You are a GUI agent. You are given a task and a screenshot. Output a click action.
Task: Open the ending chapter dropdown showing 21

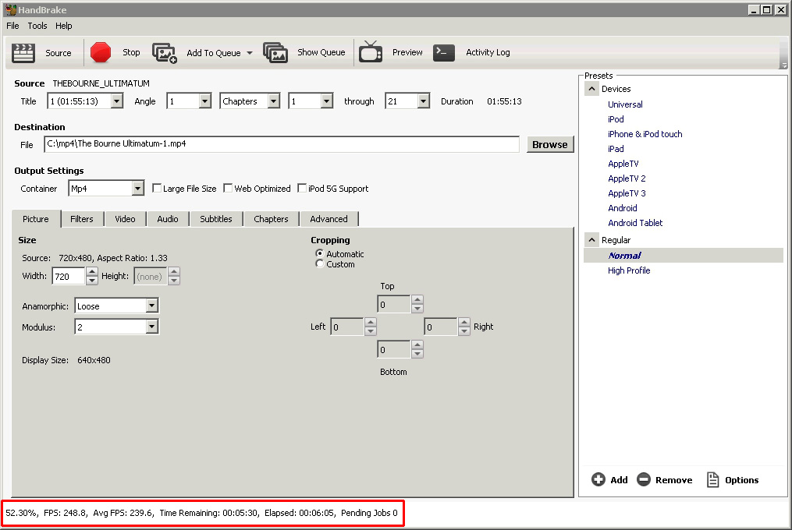(423, 101)
